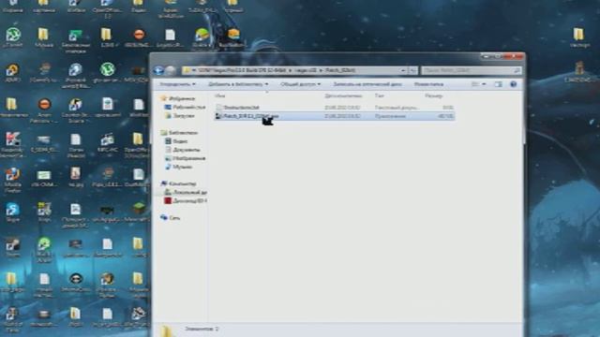Select the µTorrent desktop shortcut
The height and width of the screenshot is (337, 600).
pos(13,37)
